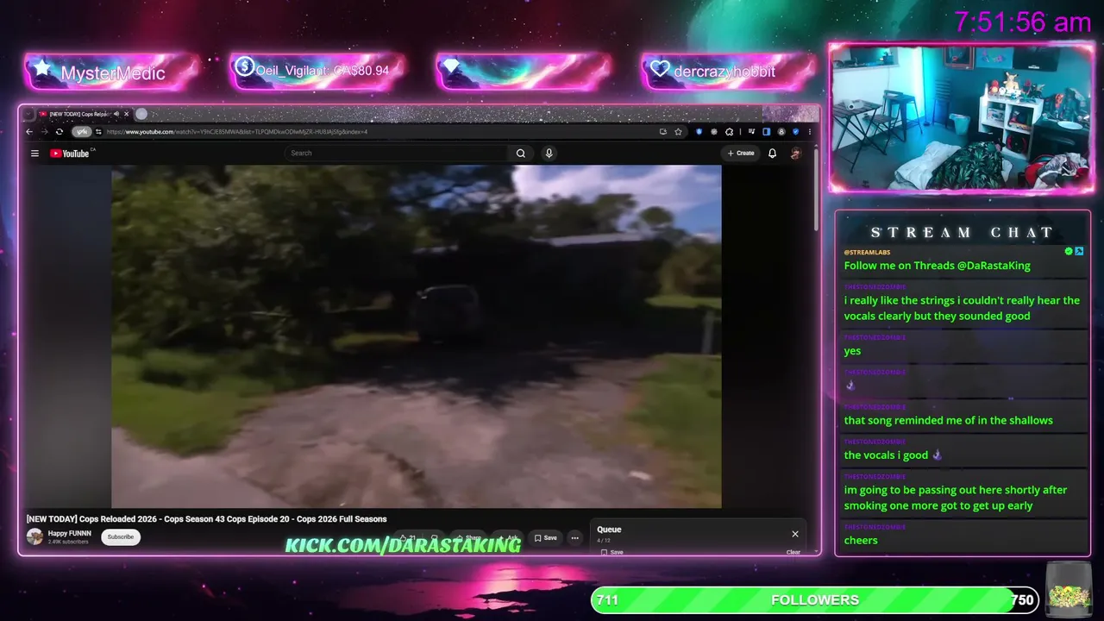The image size is (1104, 621).
Task: Click the webcam feed thumbnail
Action: coord(962,118)
